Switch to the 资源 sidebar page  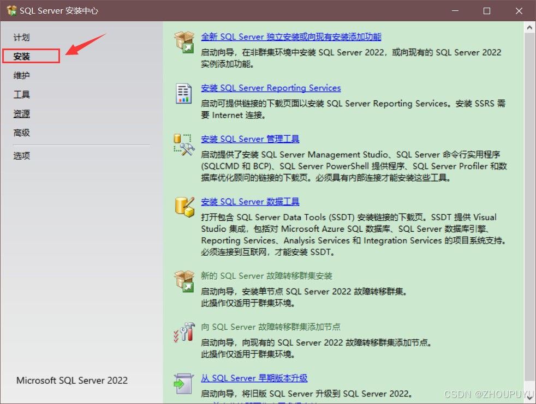coord(22,114)
